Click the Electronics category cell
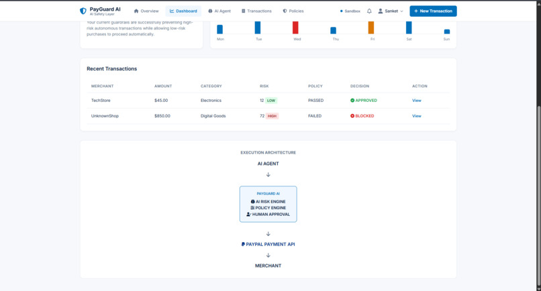 [x=211, y=101]
